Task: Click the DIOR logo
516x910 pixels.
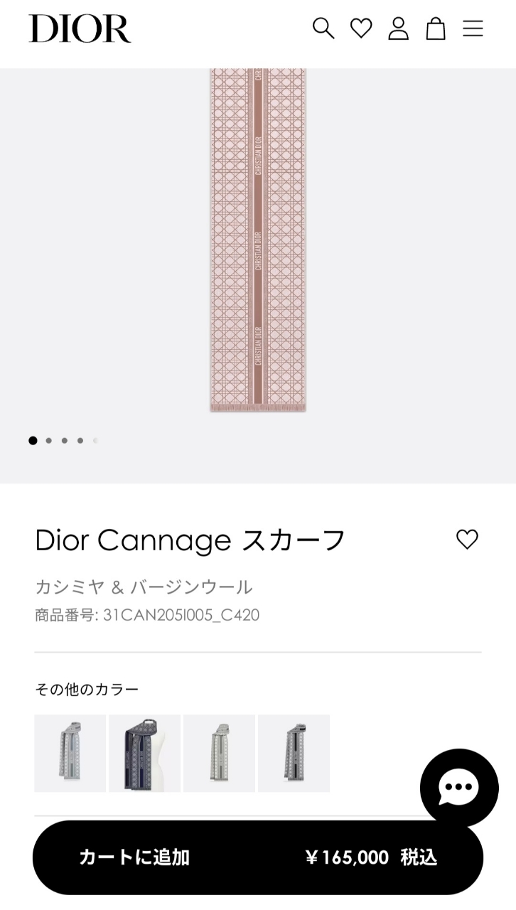Action: pyautogui.click(x=80, y=28)
